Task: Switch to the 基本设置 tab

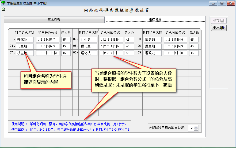Action: [54, 20]
